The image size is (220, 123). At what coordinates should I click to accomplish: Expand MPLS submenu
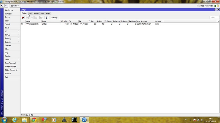12,35
